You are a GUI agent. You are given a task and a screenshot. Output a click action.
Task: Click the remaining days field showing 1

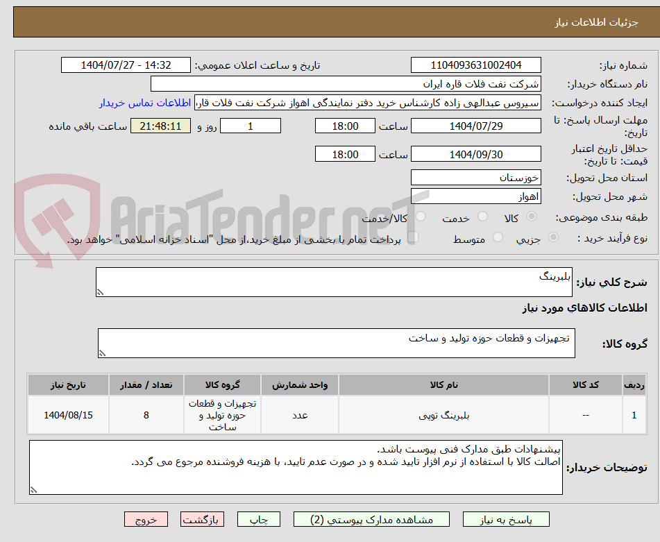point(251,126)
